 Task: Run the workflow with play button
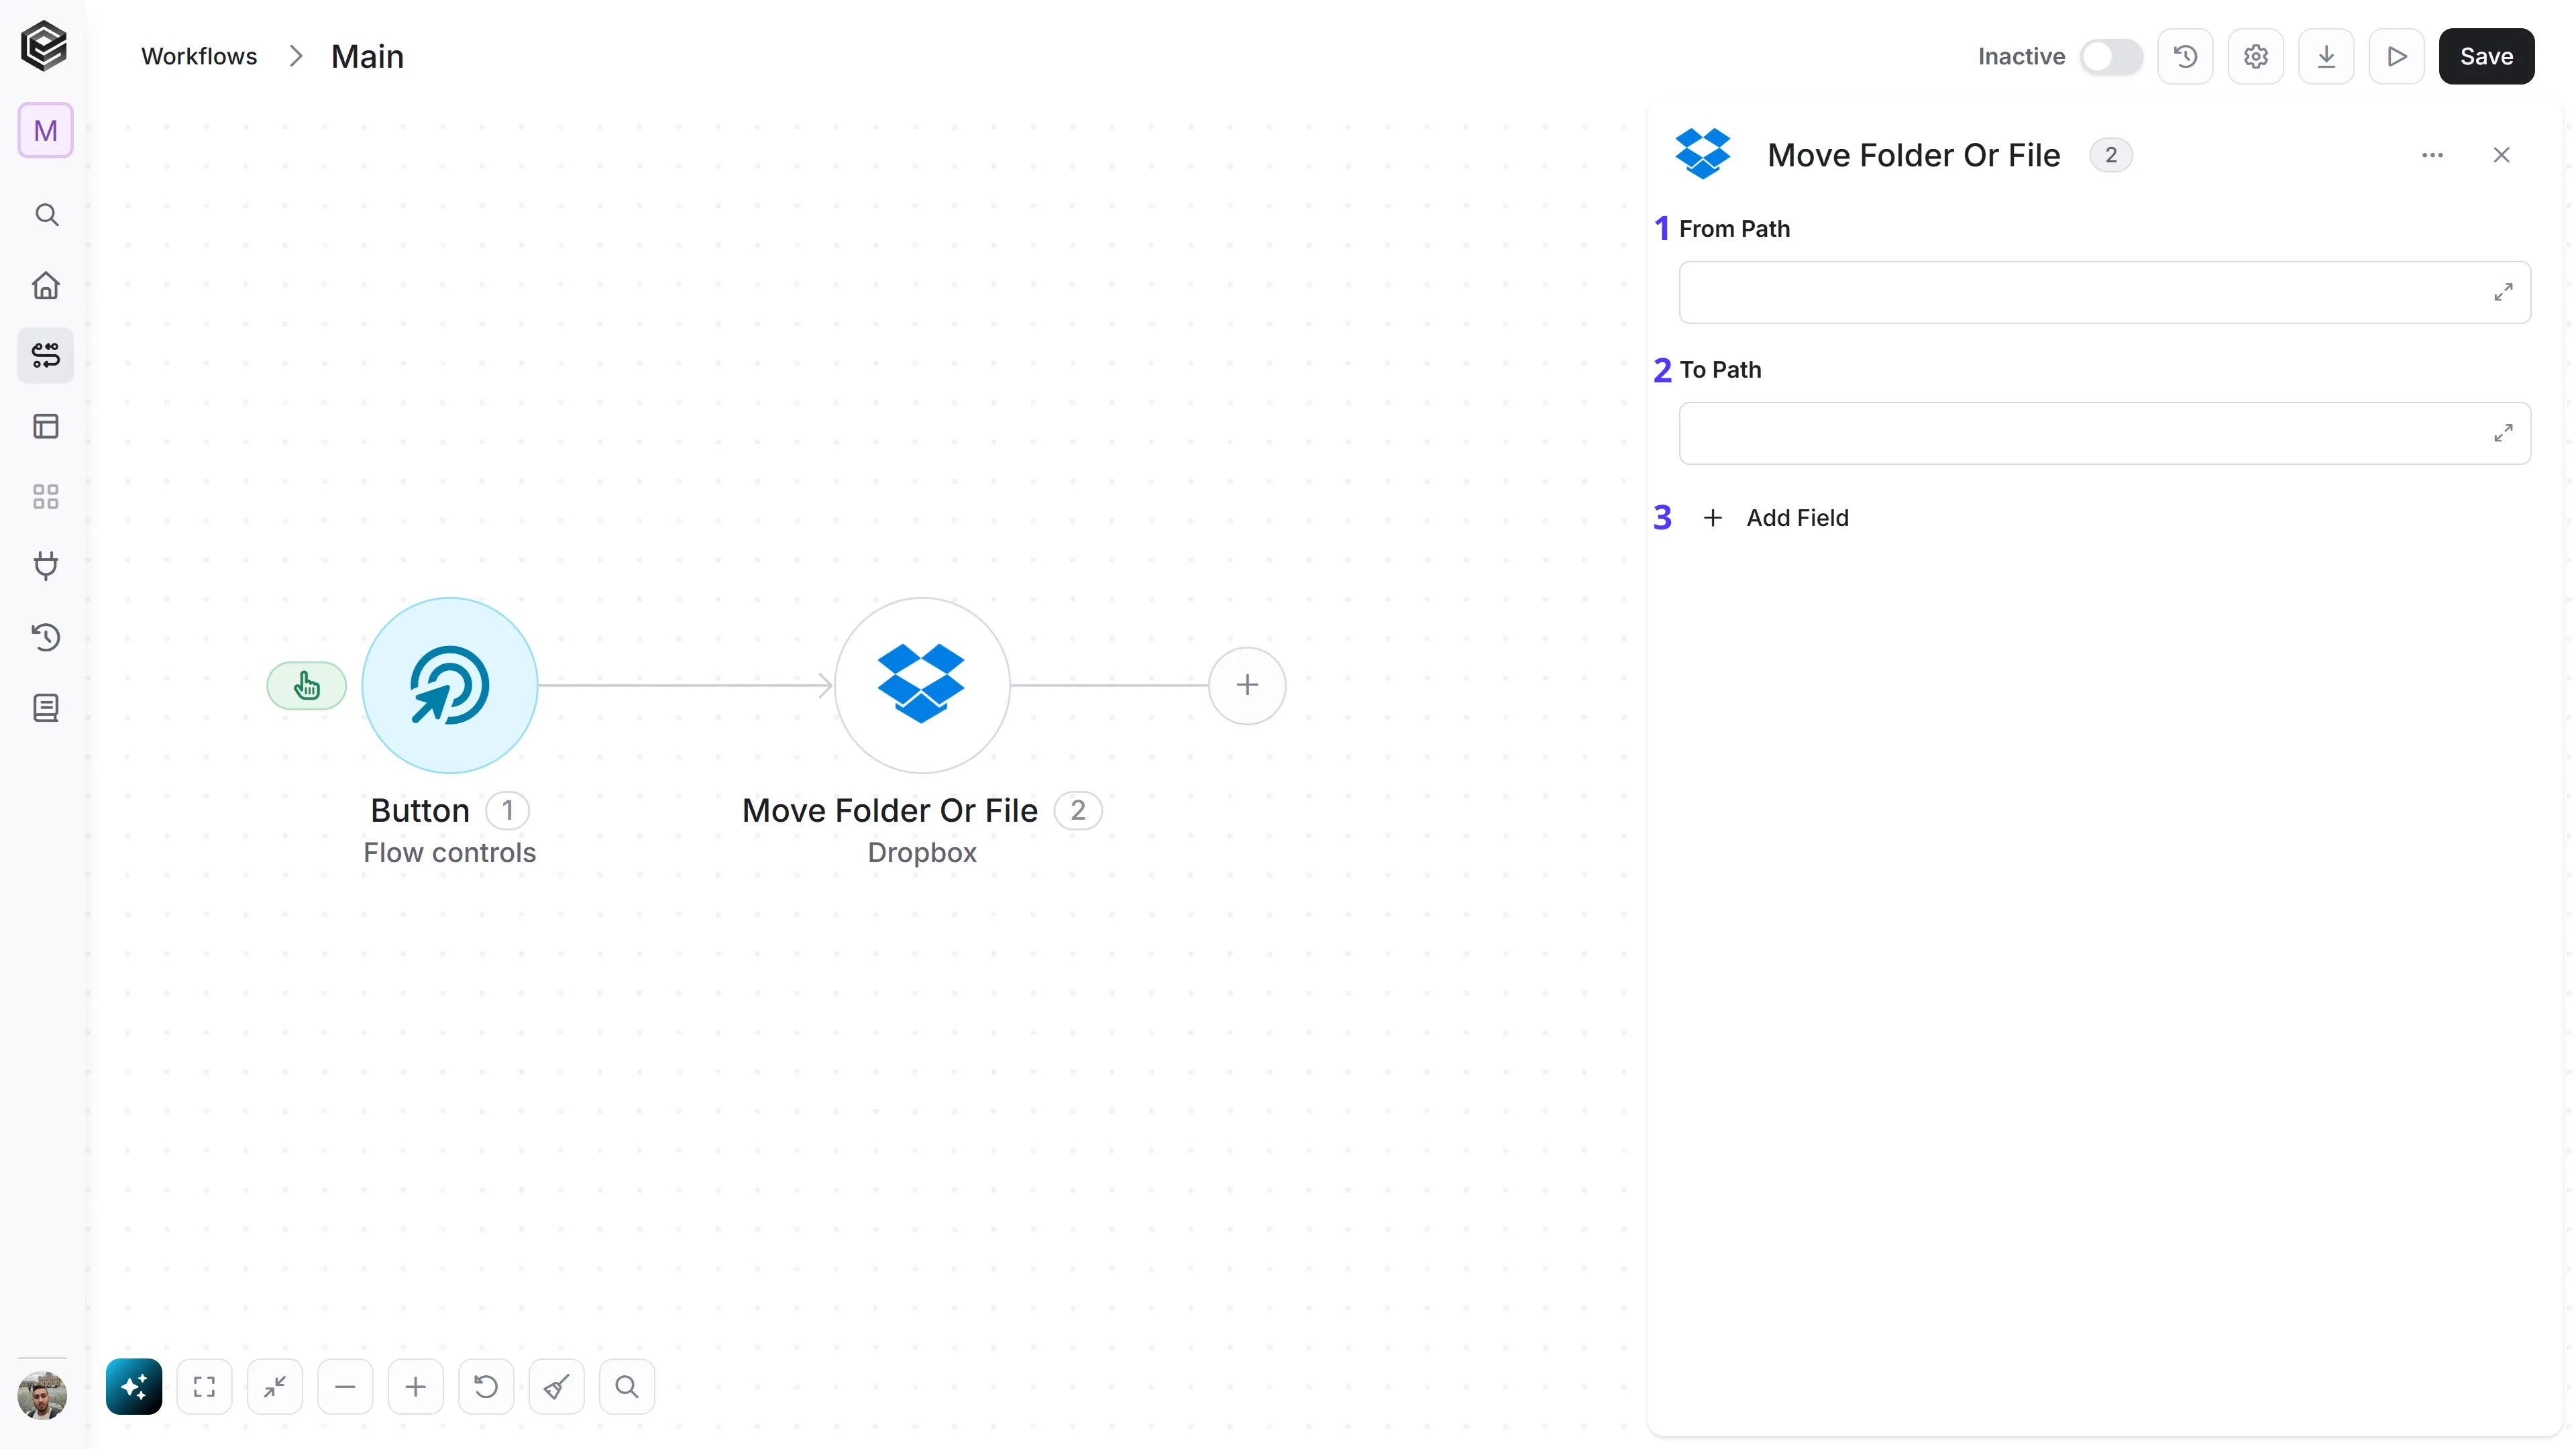2397,57
